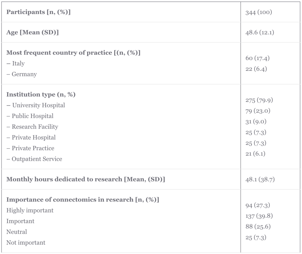Select the 48.1 (38.7) value

pos(260,179)
